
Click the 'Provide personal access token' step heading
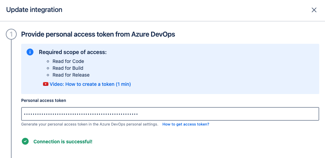(x=98, y=34)
